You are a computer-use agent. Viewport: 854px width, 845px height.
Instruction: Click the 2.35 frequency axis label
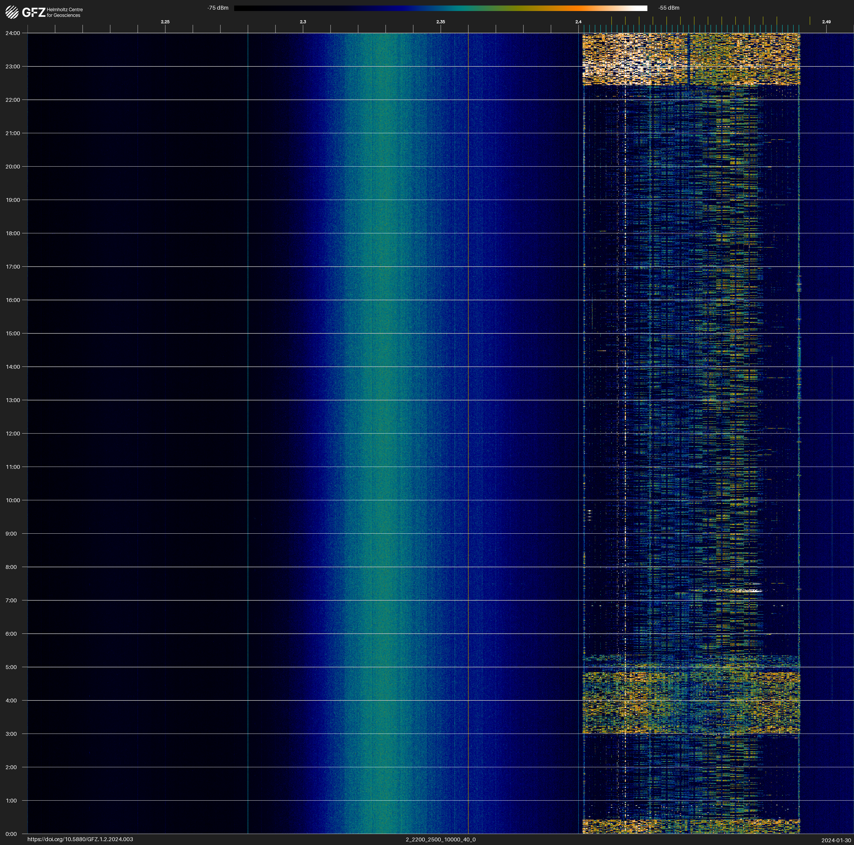click(440, 22)
